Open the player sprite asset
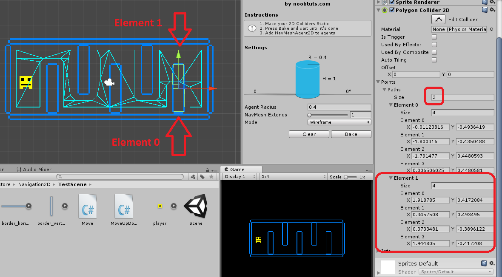This screenshot has width=502, height=277. [x=160, y=206]
